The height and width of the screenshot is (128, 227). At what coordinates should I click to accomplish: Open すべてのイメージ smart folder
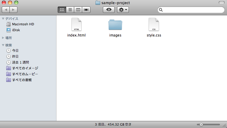(x=25, y=68)
